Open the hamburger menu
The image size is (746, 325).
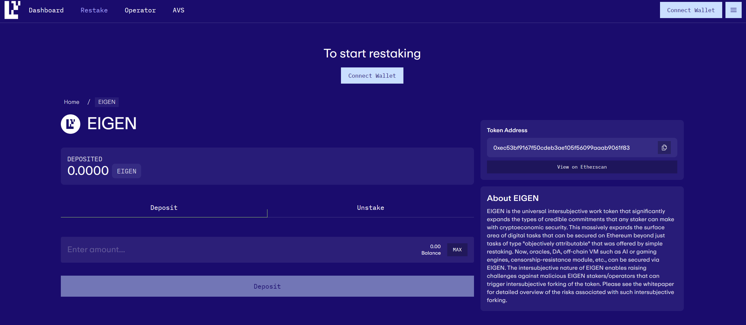pos(733,10)
